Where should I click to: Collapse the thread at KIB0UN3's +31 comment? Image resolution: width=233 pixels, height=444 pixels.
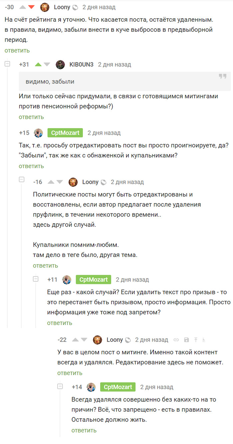click(x=8, y=64)
